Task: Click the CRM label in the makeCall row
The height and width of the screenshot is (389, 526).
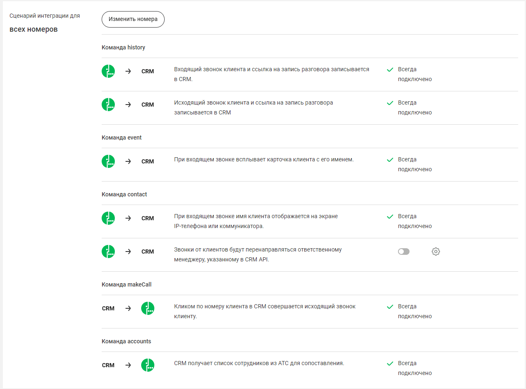Action: (108, 308)
